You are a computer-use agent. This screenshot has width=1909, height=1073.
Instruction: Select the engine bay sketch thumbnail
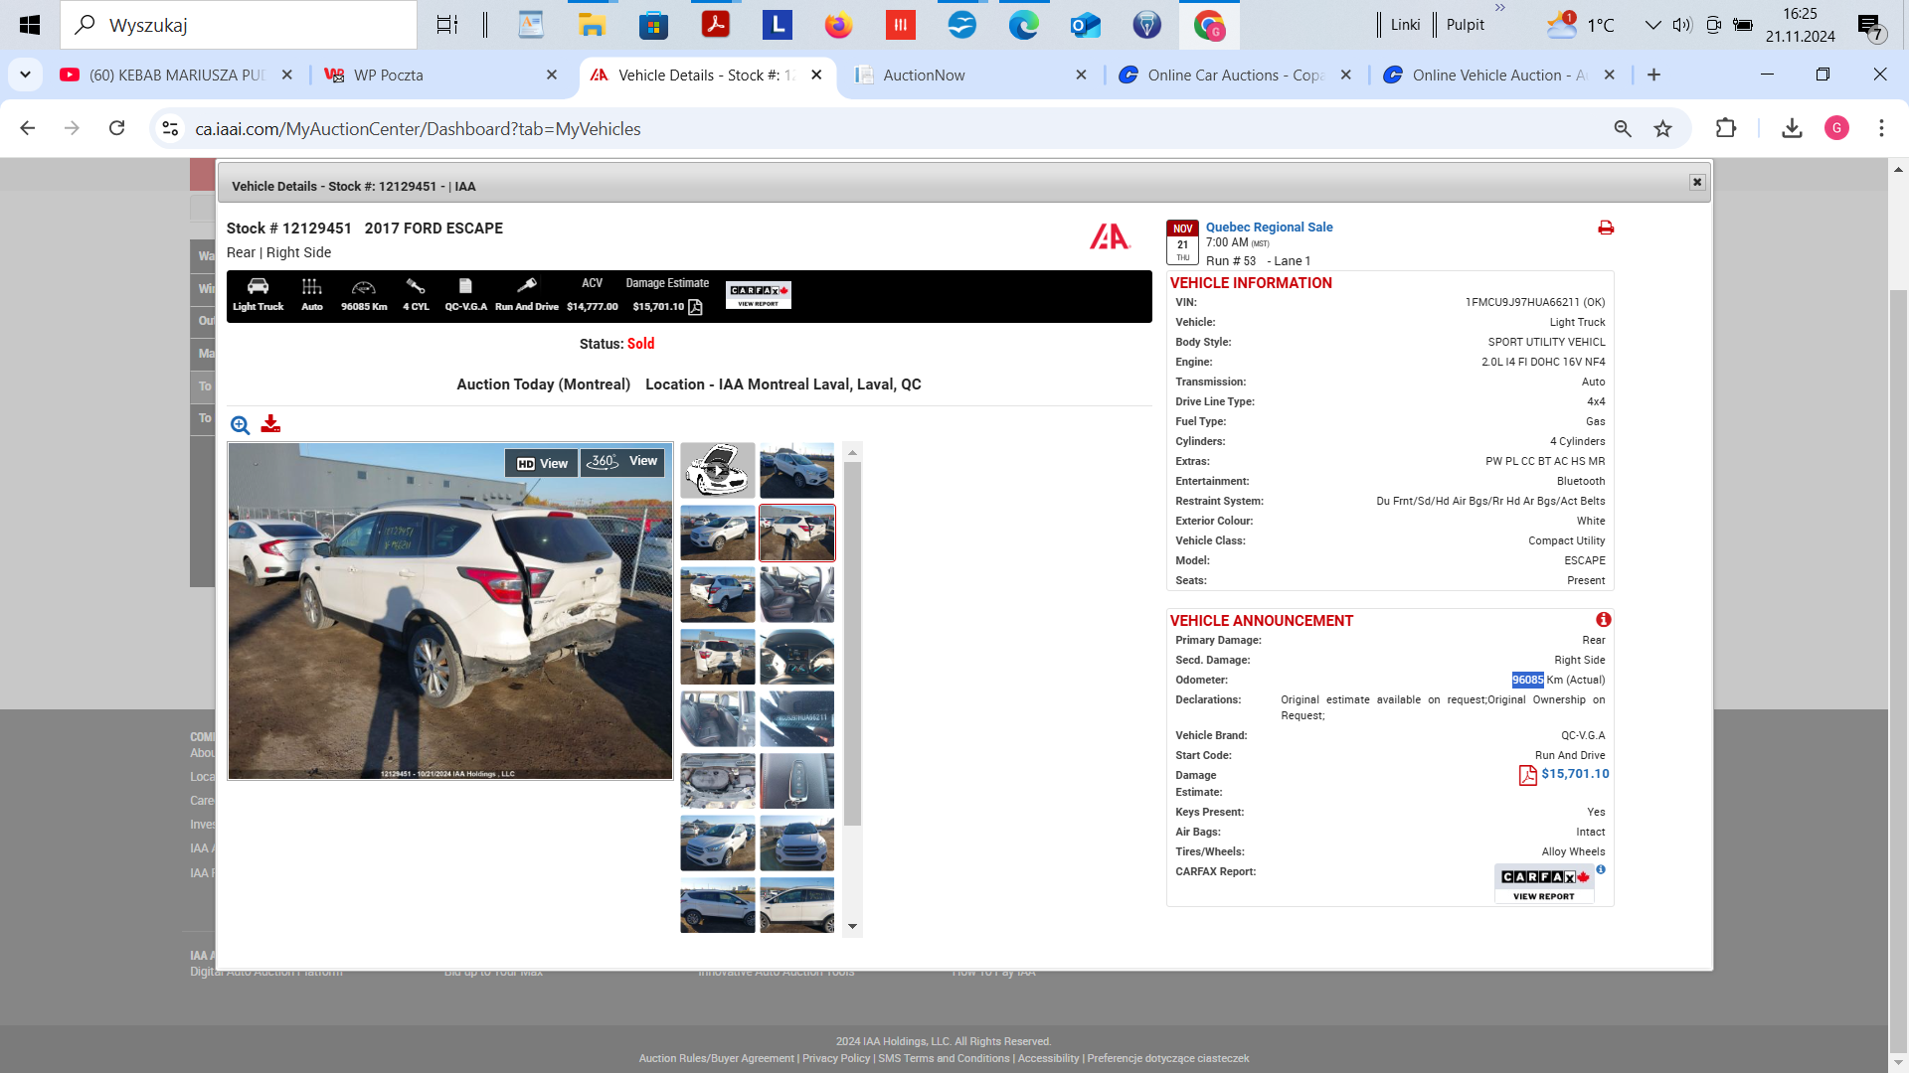[718, 471]
